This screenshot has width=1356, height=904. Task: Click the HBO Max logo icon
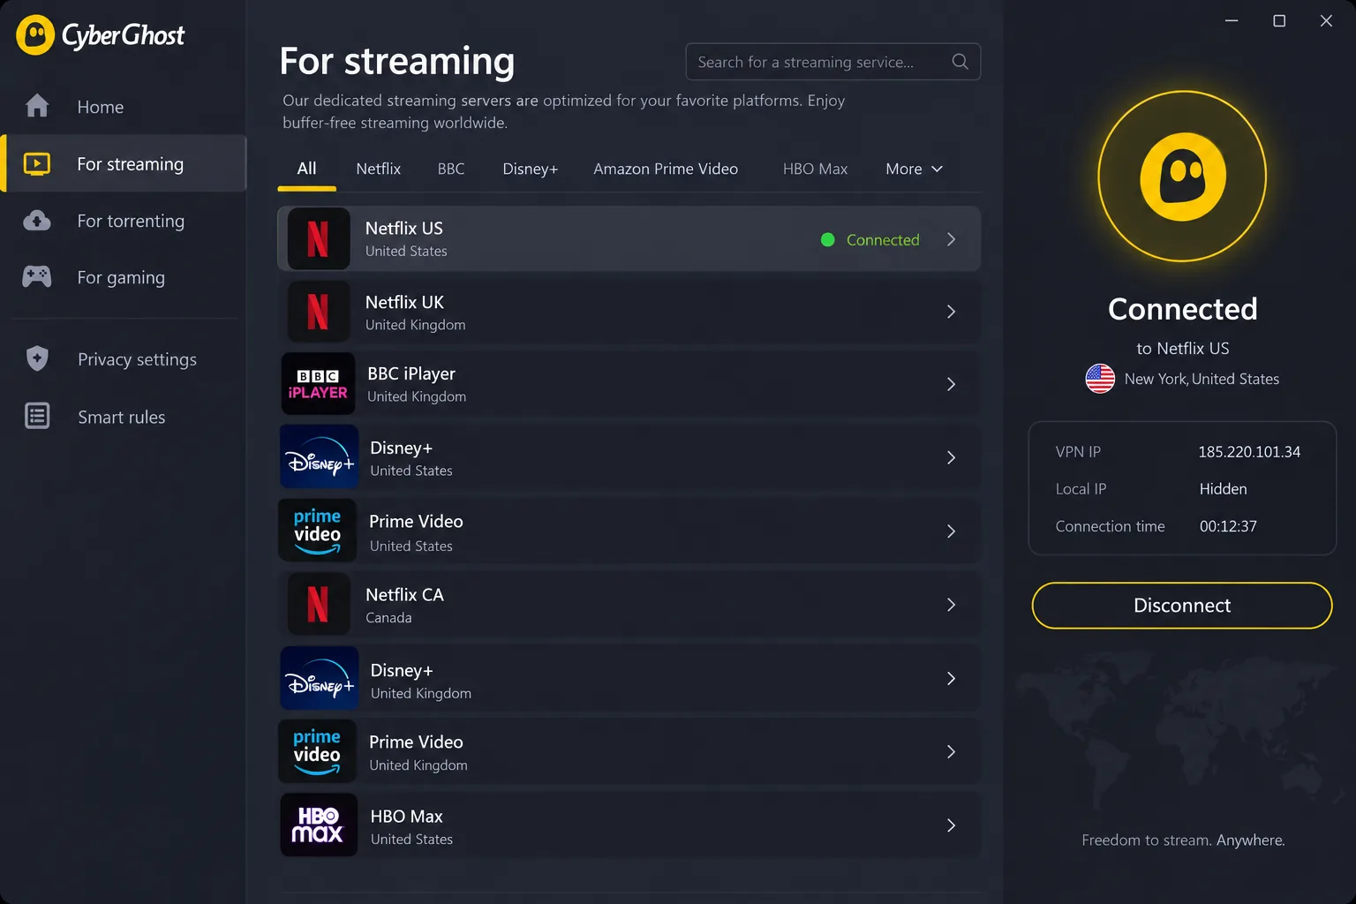click(x=319, y=825)
